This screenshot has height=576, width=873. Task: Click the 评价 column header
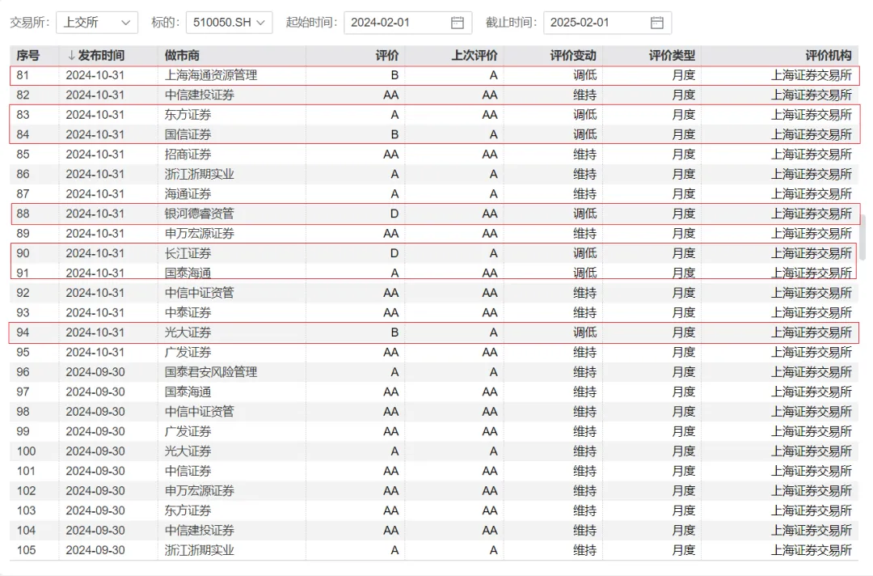point(387,56)
